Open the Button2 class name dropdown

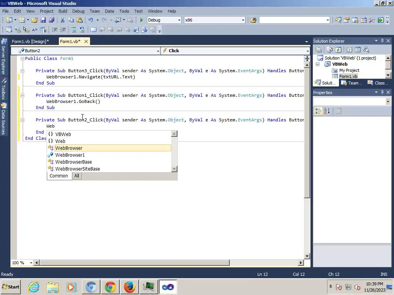pos(158,51)
